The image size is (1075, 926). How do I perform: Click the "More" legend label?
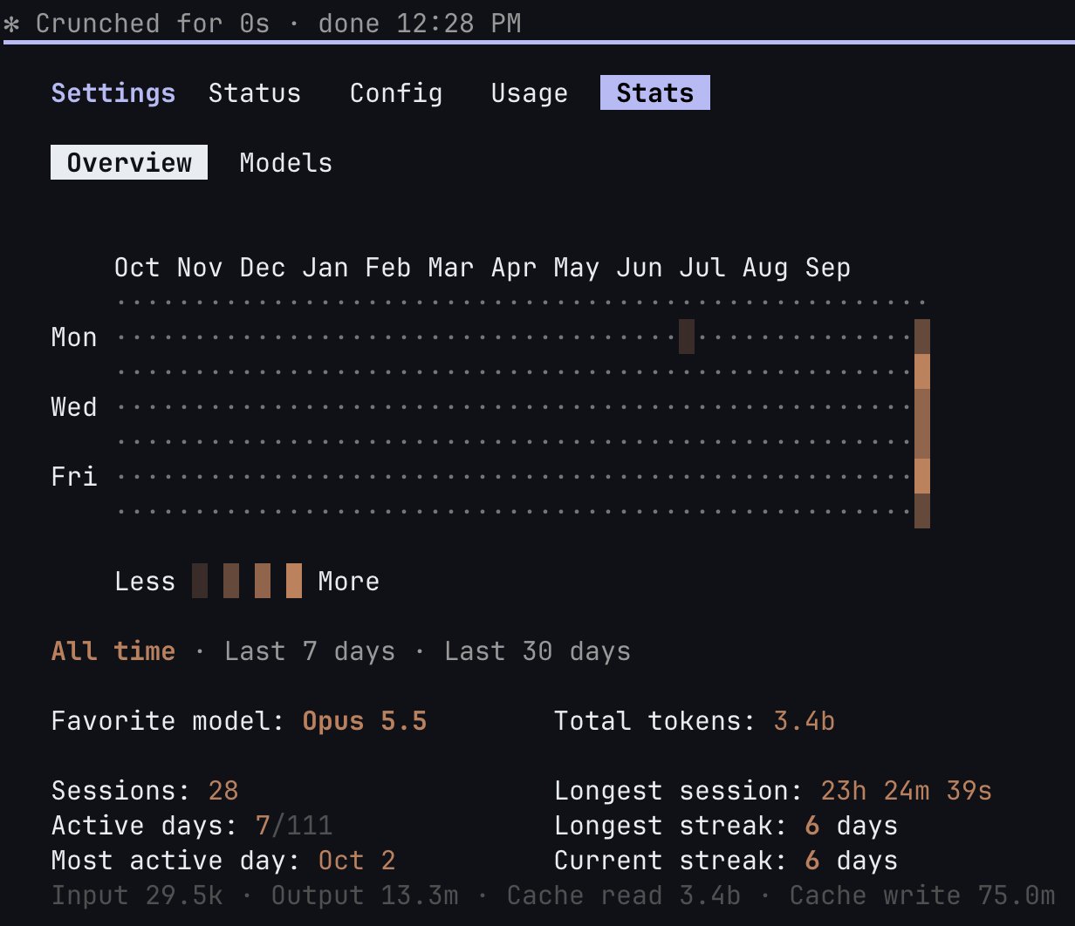click(349, 582)
